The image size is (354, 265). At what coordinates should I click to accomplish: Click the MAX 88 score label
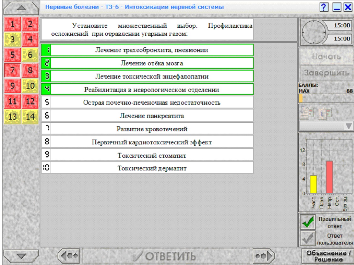point(325,91)
